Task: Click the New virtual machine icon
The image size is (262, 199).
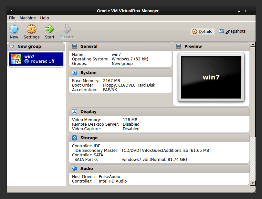Action: [14, 29]
